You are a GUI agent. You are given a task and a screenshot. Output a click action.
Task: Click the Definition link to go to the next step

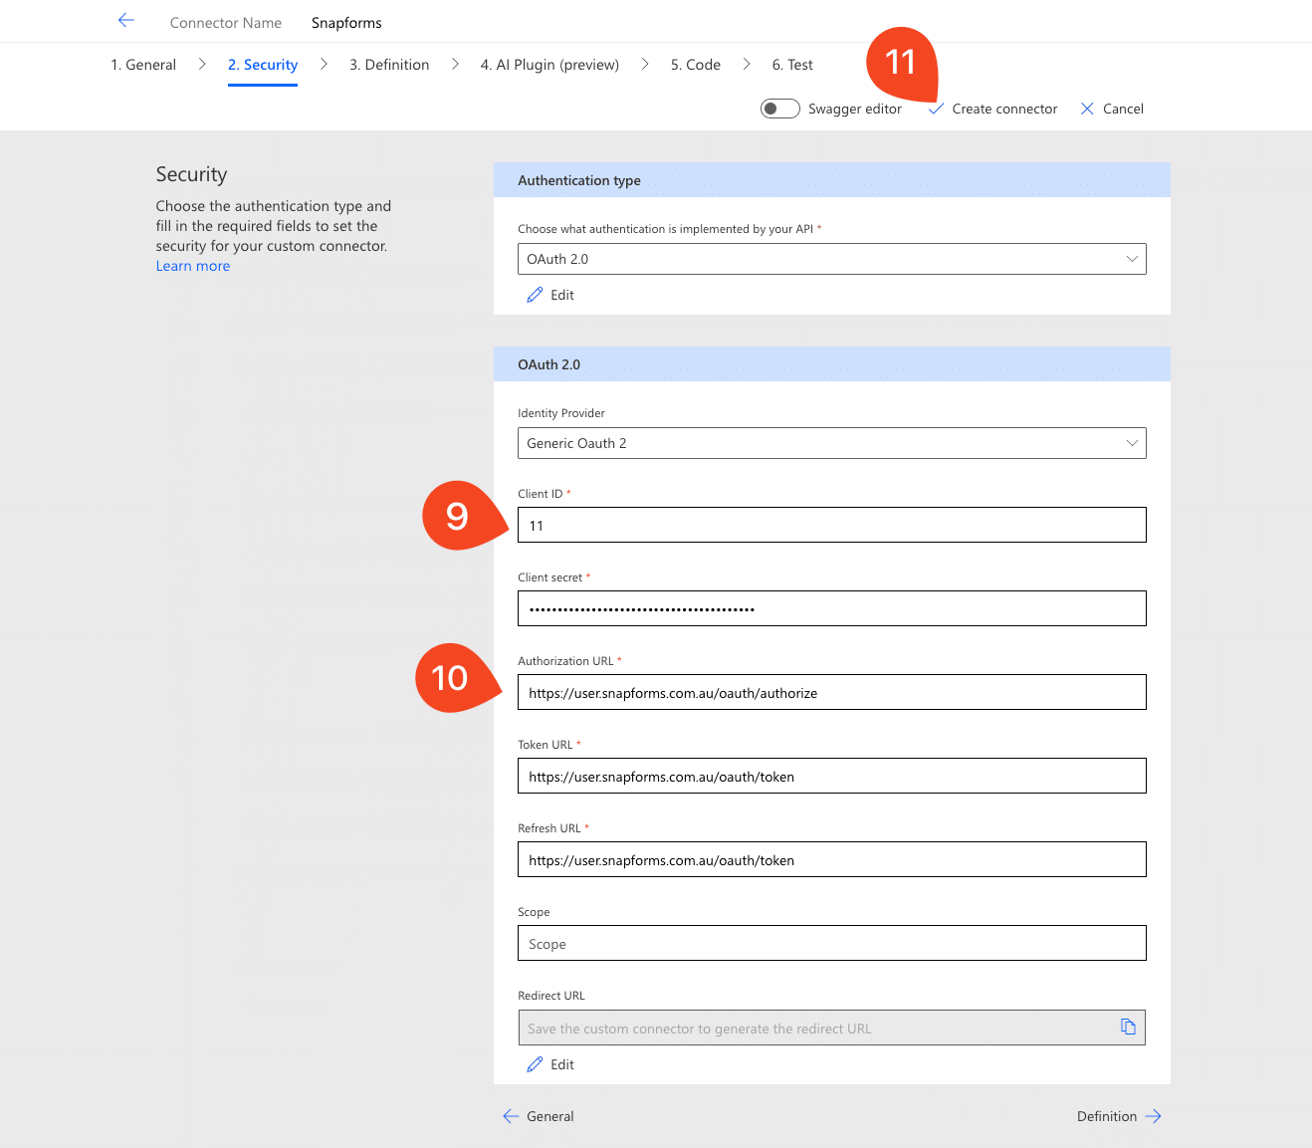(x=1119, y=1116)
